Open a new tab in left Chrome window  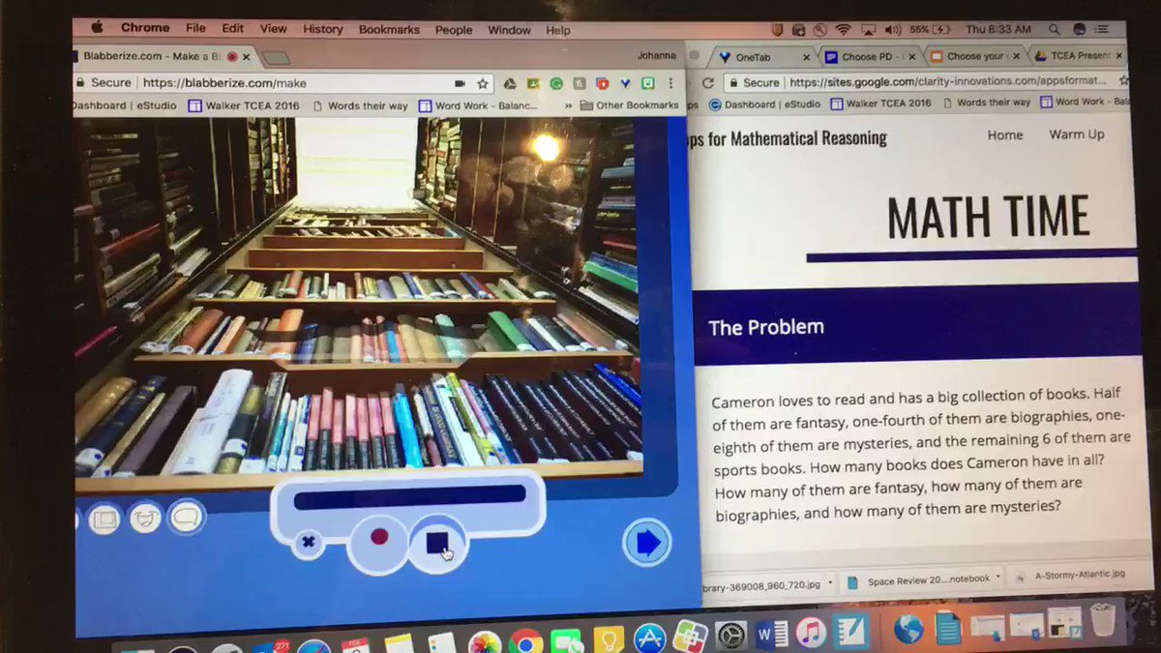(x=277, y=58)
